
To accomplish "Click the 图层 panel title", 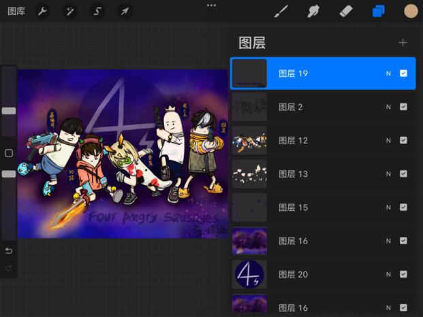I will [252, 43].
